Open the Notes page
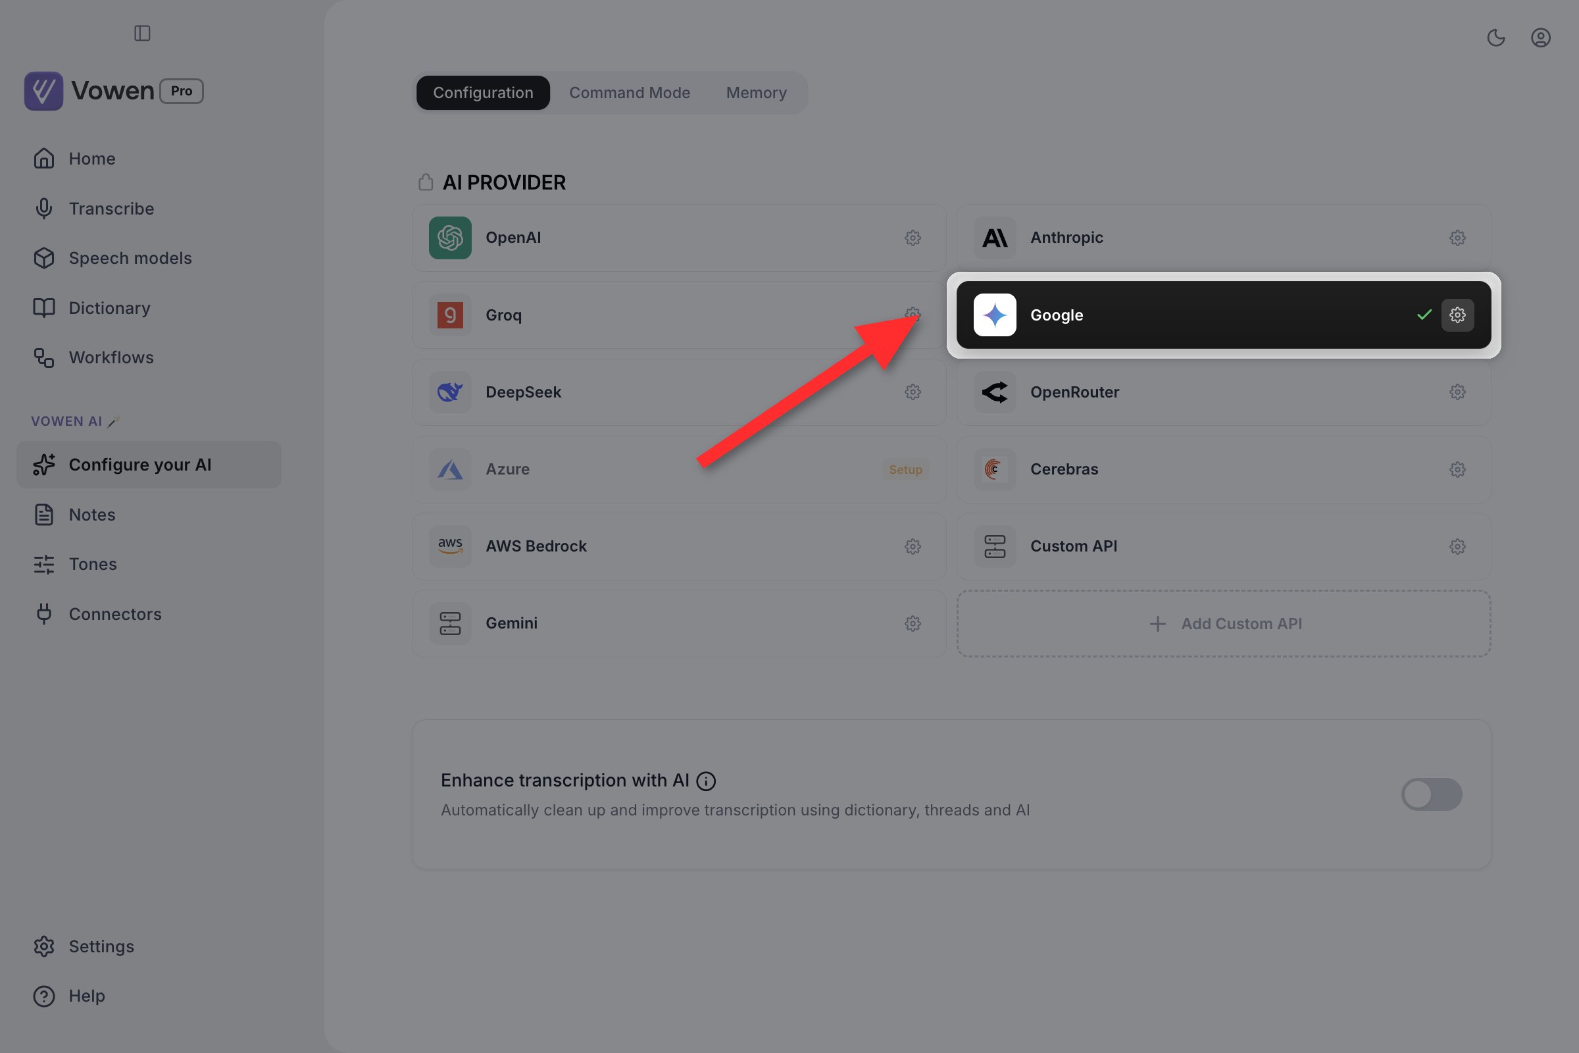The width and height of the screenshot is (1579, 1053). point(149,515)
